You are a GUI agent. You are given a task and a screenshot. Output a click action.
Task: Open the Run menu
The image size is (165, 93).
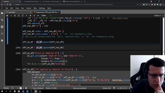pos(23,8)
